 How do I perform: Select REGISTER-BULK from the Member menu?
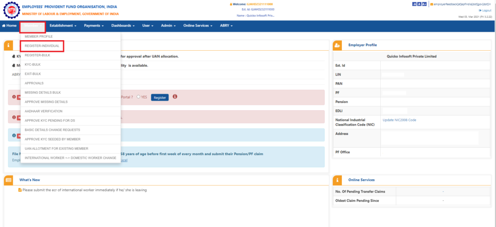tap(71, 55)
